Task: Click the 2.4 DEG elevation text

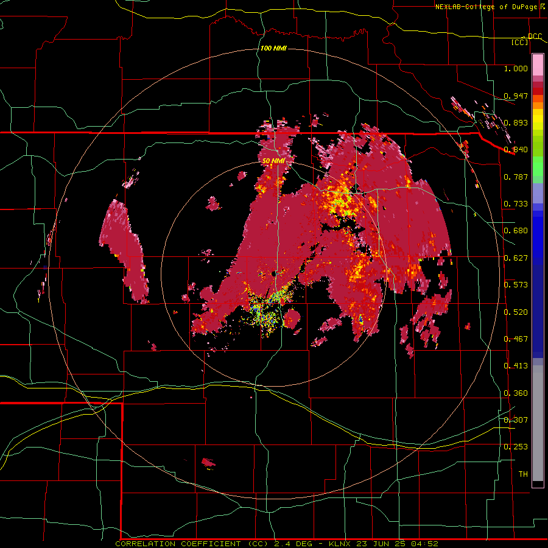Action: pos(293,544)
